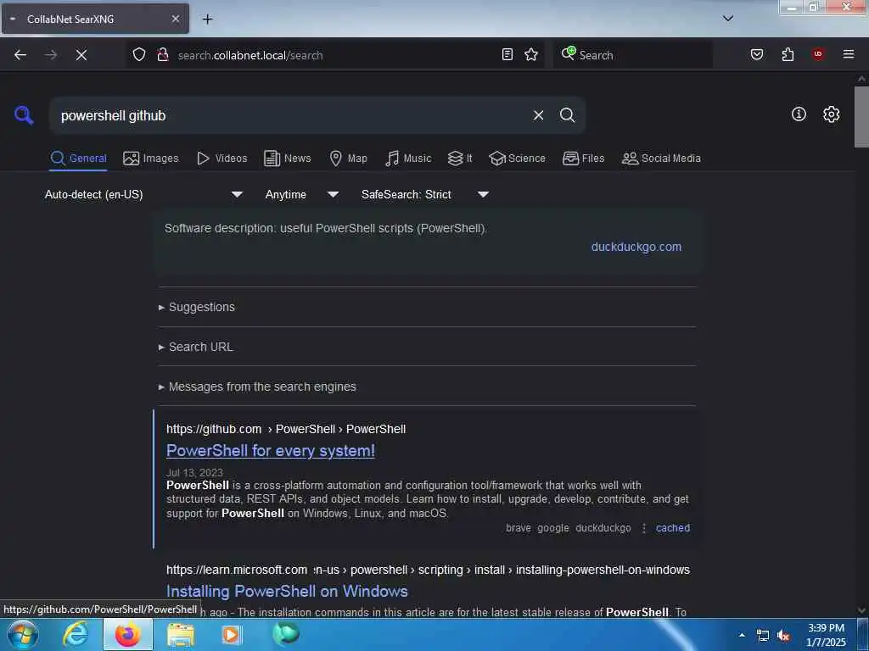Stop page loading with the X button
The height and width of the screenshot is (651, 869).
[x=81, y=55]
